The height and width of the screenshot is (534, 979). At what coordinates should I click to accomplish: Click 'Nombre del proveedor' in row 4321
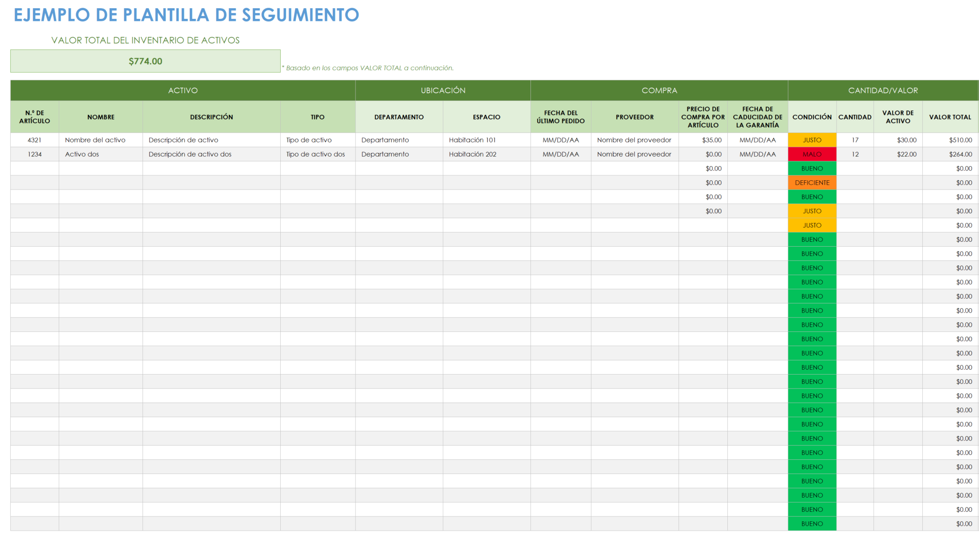point(635,140)
